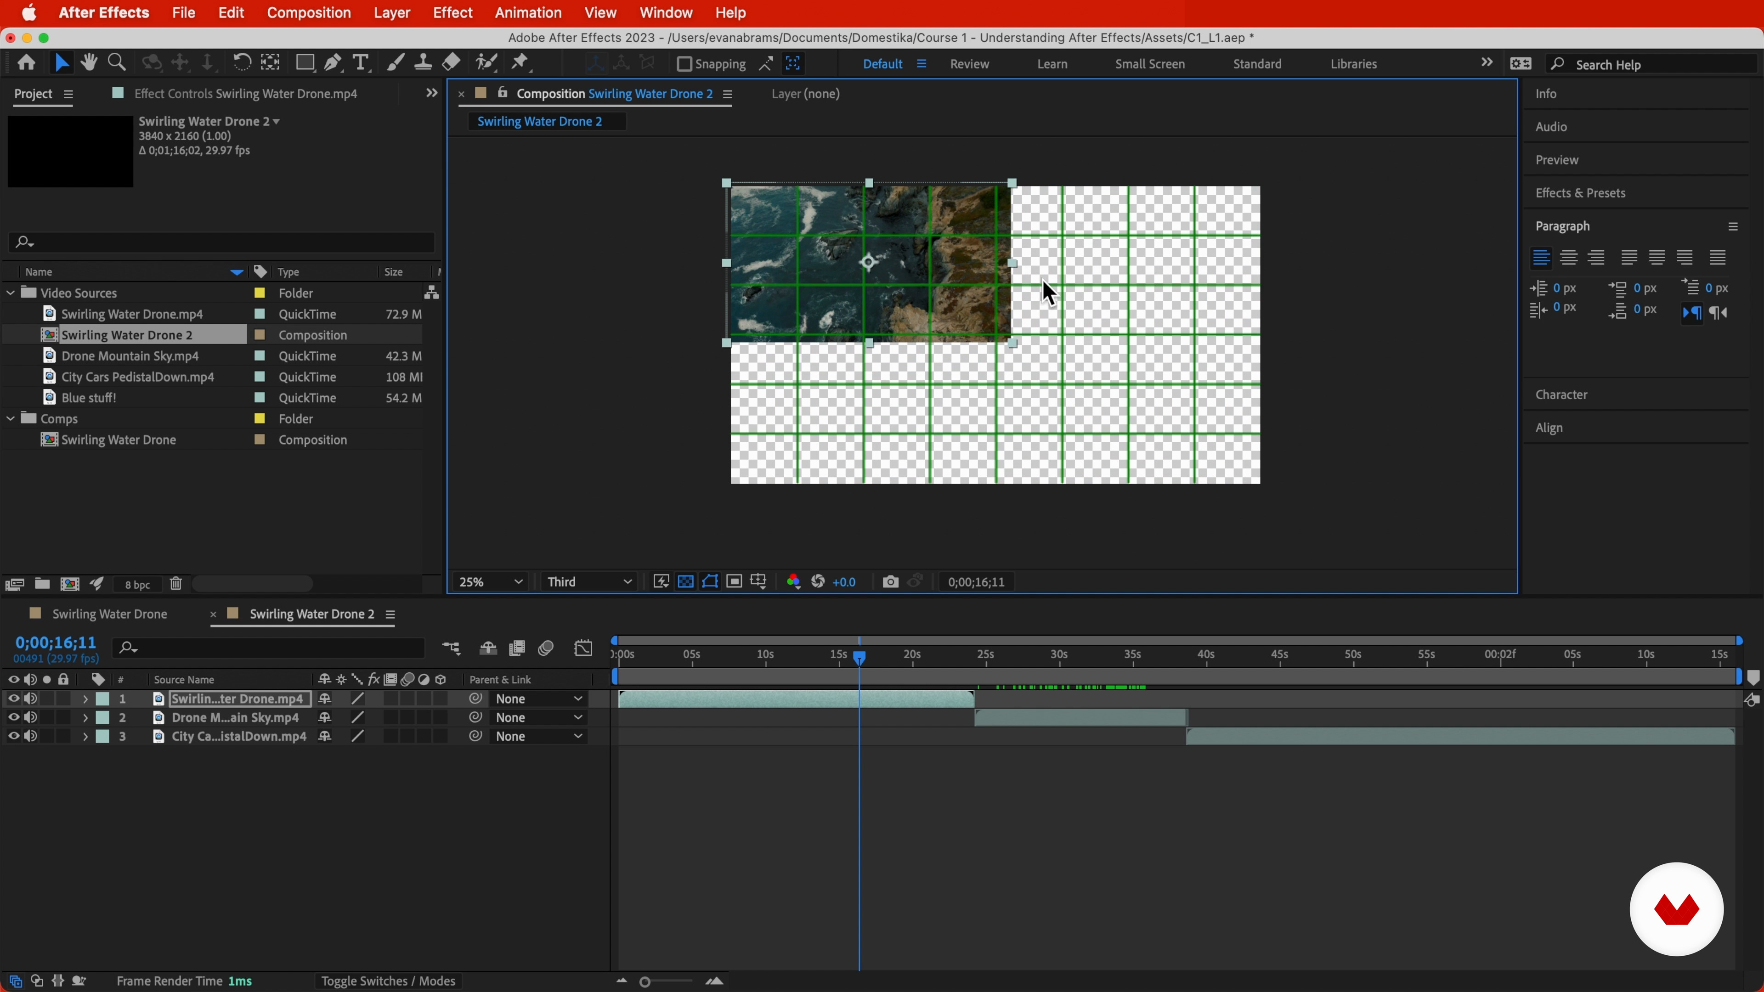The height and width of the screenshot is (992, 1764).
Task: Create new composition from Project panel footer
Action: [x=70, y=584]
